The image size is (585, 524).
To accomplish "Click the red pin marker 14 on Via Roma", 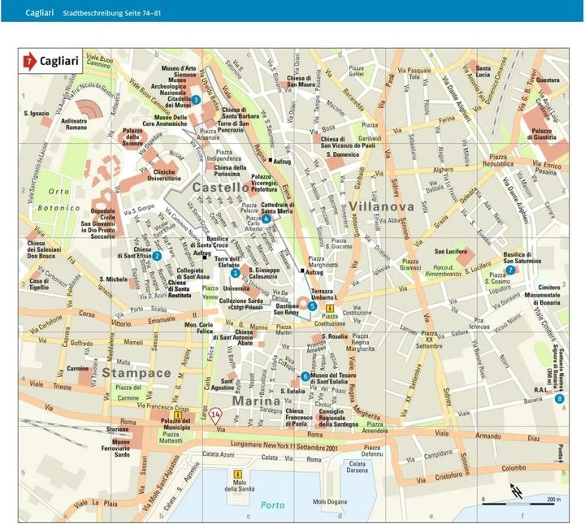I will (x=215, y=416).
